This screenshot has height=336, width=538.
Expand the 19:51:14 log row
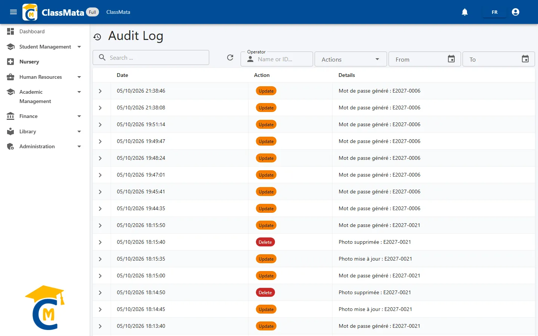click(100, 125)
